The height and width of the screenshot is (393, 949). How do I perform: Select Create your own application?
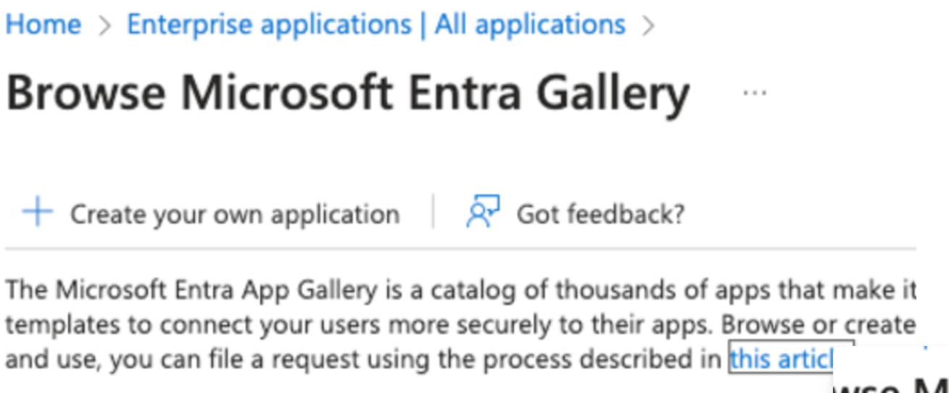235,214
